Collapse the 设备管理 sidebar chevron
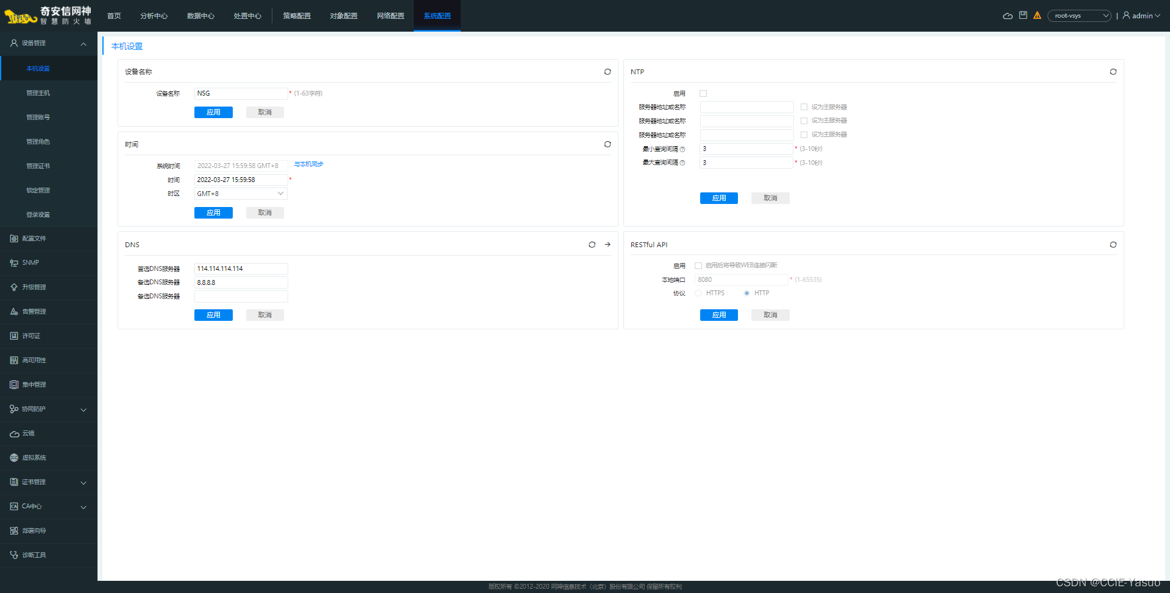The image size is (1170, 593). tap(83, 44)
